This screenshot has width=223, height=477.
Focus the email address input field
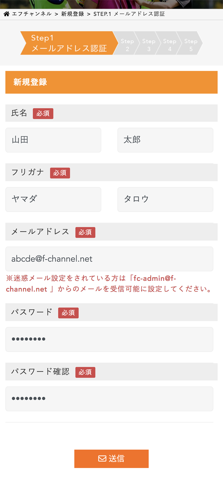[x=109, y=259]
